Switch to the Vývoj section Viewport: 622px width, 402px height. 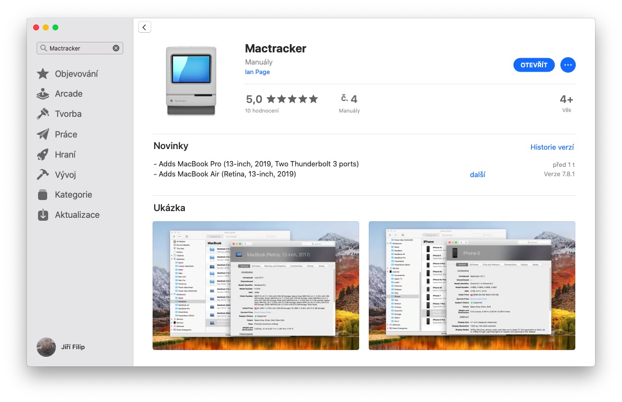[65, 175]
